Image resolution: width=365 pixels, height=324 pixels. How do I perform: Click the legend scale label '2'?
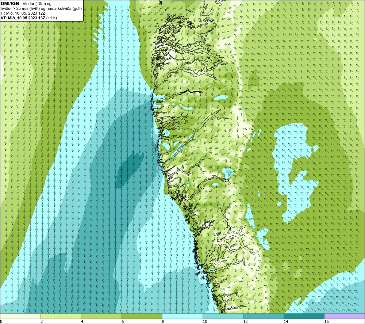42,321
